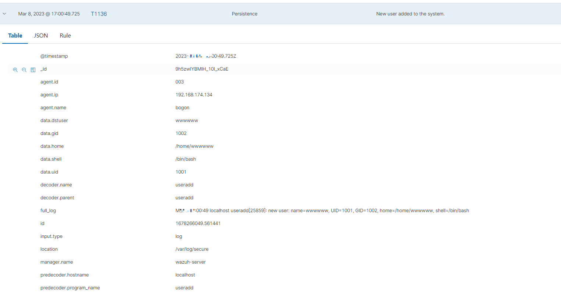Click the input.type field name
Viewport: 561px width, 296px height.
click(51, 236)
